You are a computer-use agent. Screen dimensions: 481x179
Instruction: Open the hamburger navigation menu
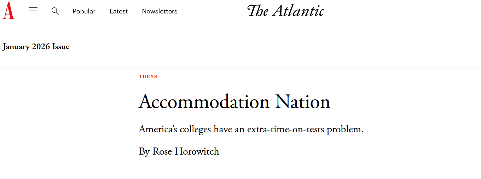click(33, 11)
